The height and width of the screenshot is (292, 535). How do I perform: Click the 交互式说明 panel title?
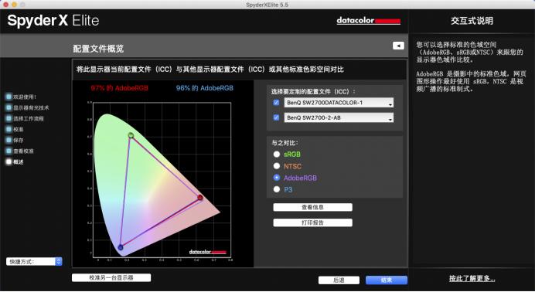472,21
